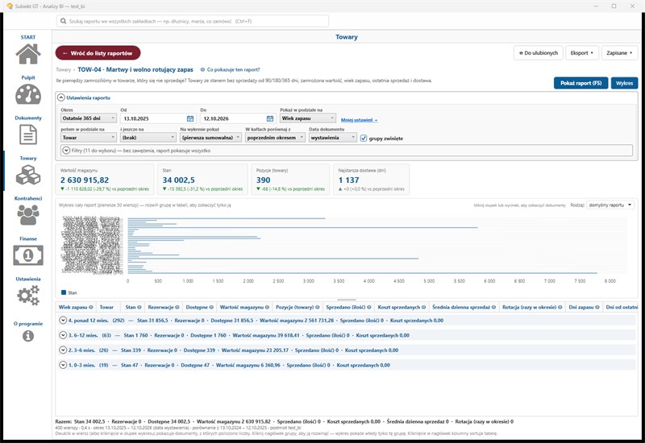This screenshot has height=443, width=645.
Task: Open the Finanse banknote icon
Action: 28,255
